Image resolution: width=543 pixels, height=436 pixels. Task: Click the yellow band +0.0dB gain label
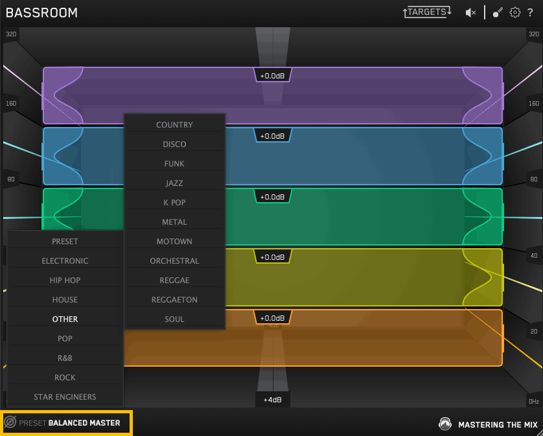273,257
